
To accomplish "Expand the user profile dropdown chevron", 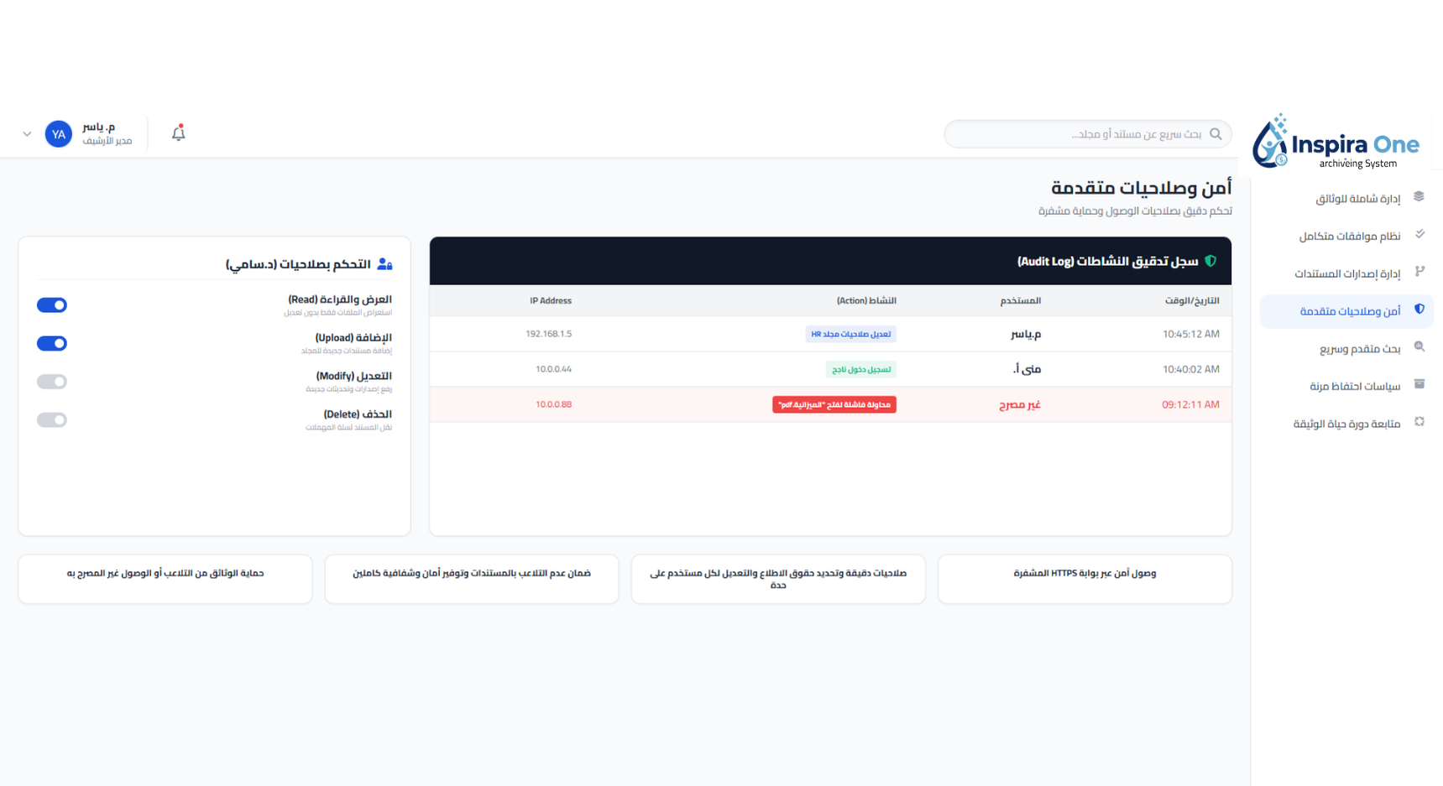I will click(27, 134).
